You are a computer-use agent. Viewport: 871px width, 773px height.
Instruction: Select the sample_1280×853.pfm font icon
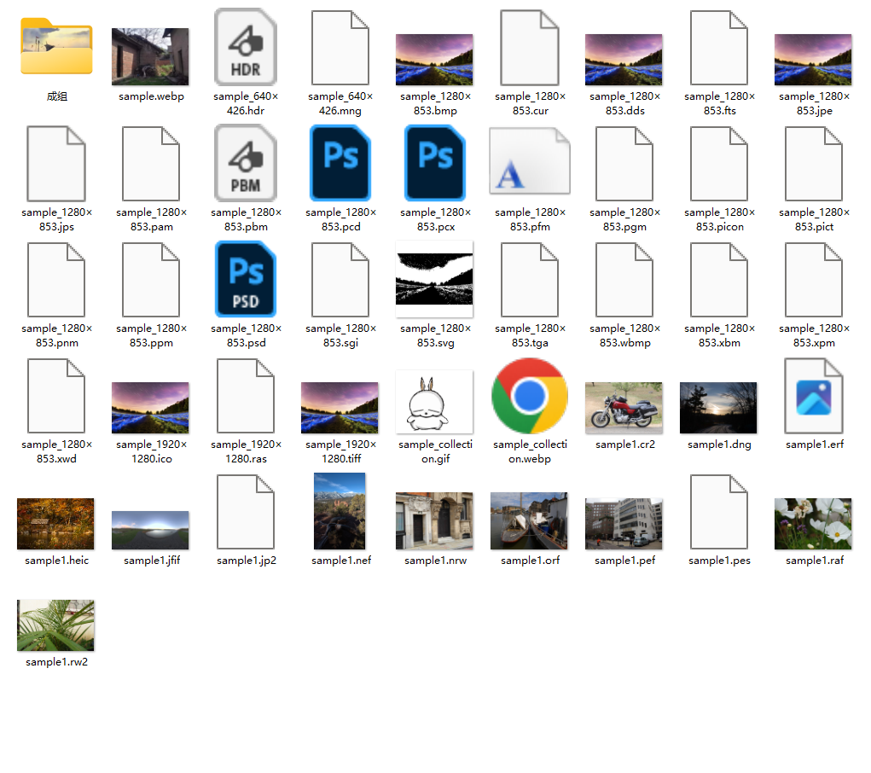(x=530, y=161)
